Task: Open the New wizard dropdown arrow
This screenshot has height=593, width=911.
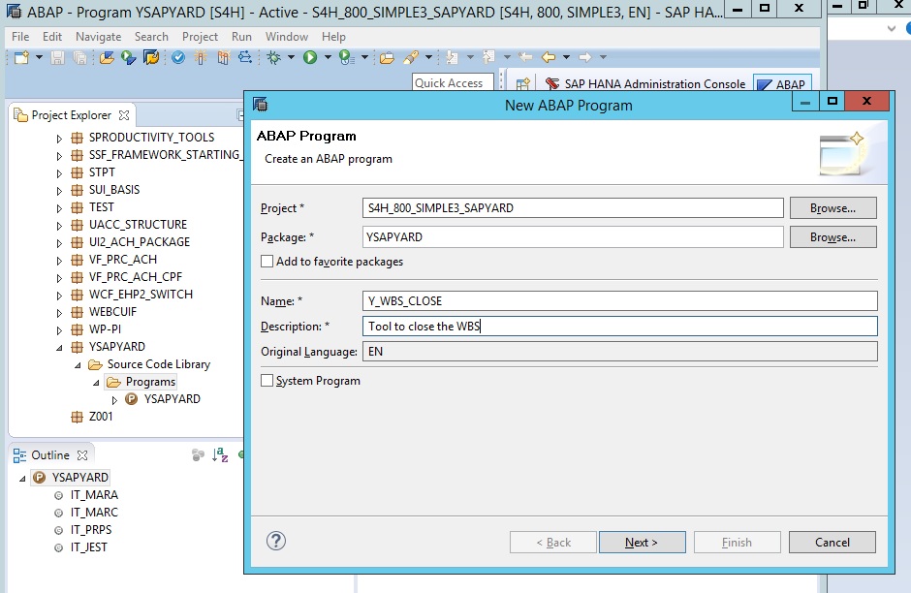Action: pos(39,57)
